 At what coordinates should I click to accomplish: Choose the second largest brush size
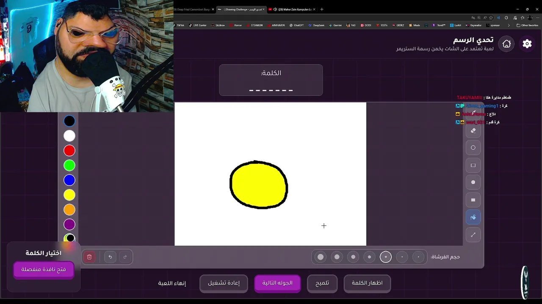[337, 257]
